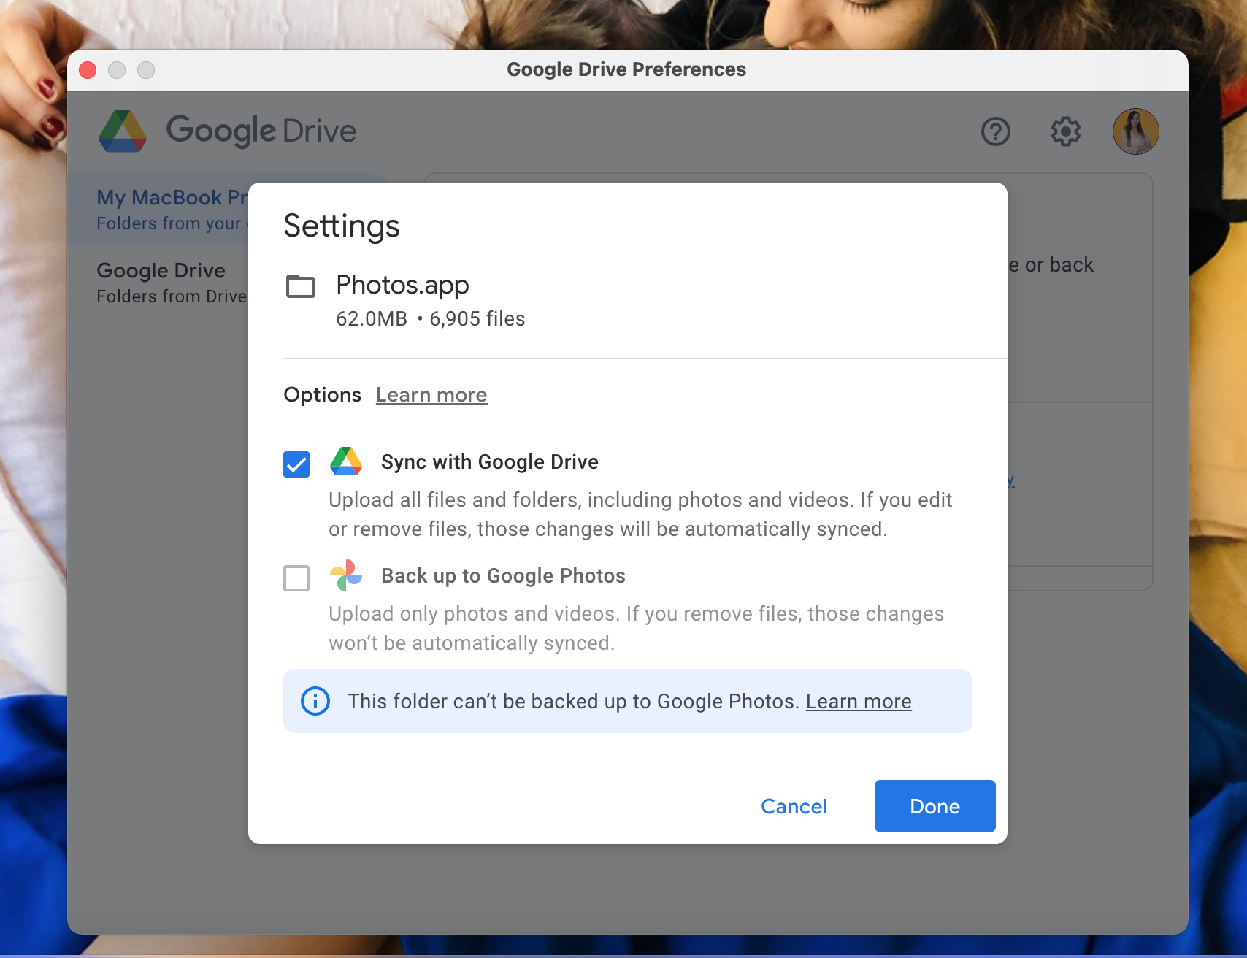Click the Photos.app folder icon
Screen dimensions: 1247x958
(x=301, y=286)
